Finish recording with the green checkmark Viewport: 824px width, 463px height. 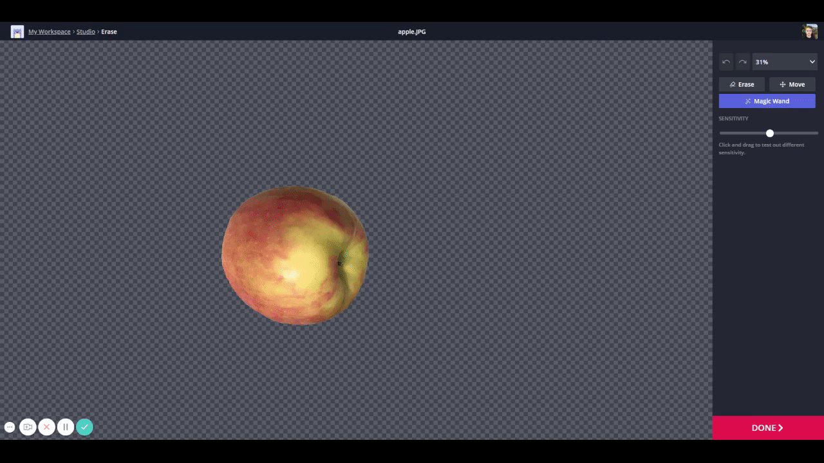(x=84, y=427)
